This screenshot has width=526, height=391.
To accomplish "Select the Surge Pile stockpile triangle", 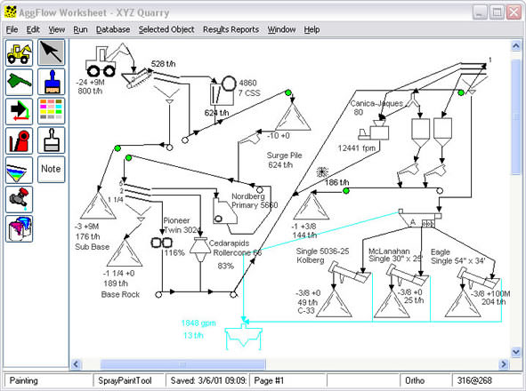I will pos(293,116).
